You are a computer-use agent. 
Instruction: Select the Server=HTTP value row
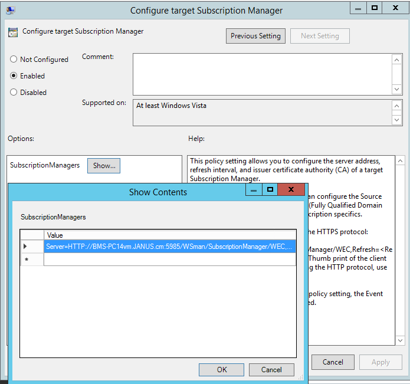click(x=169, y=246)
